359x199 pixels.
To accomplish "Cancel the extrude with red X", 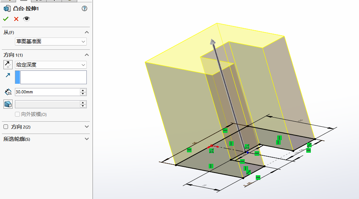I will click(16, 19).
